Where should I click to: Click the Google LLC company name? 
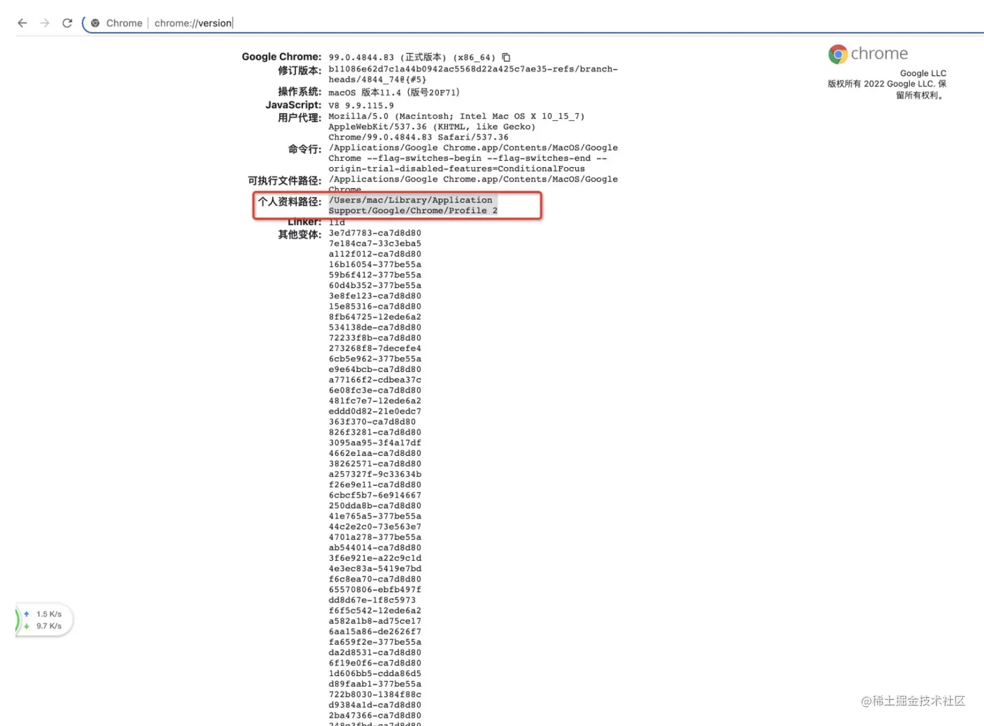click(923, 74)
